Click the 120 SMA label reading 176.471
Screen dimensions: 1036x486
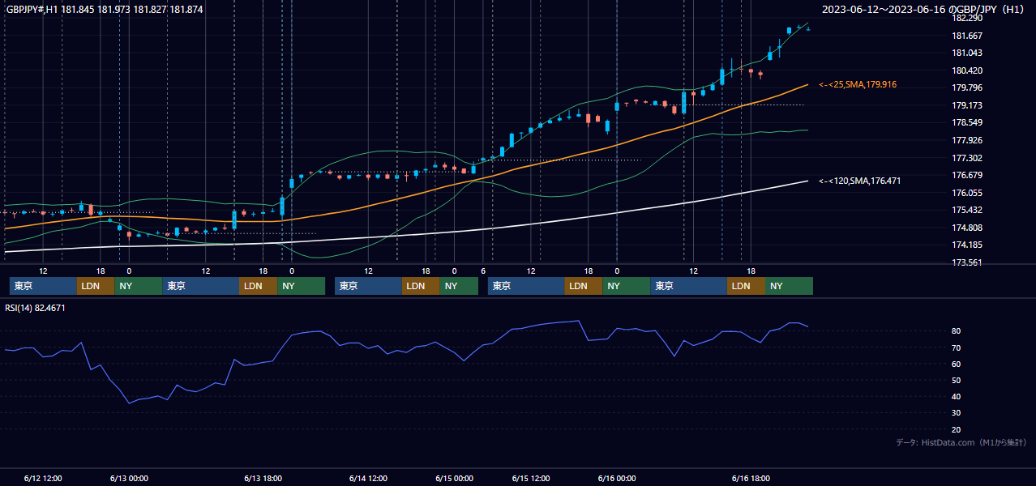pyautogui.click(x=859, y=181)
